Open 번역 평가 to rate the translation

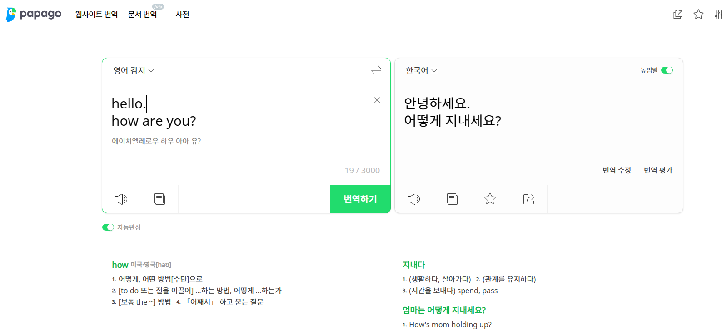click(657, 170)
